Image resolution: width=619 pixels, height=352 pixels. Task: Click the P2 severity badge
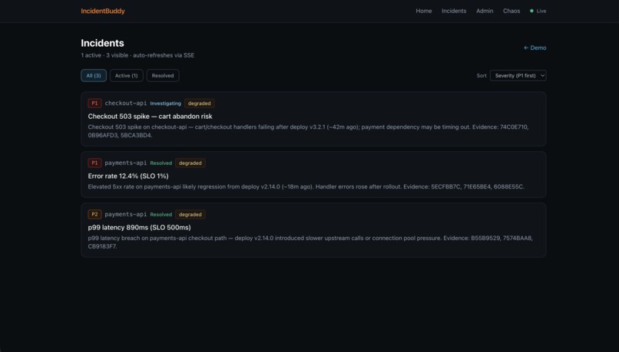click(94, 215)
